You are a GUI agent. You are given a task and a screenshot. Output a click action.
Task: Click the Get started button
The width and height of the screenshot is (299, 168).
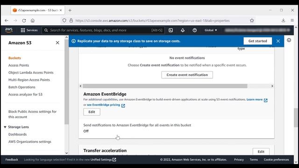(257, 41)
